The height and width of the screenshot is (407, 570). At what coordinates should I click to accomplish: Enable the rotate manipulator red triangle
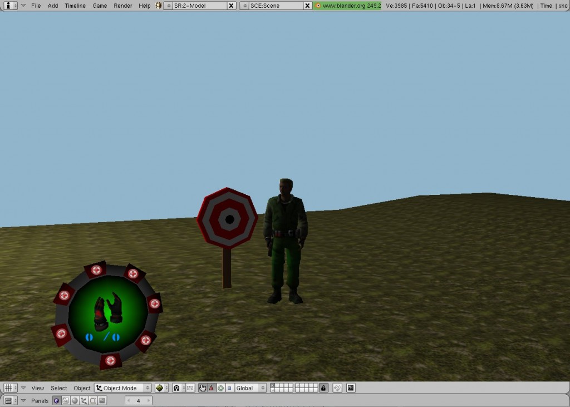pyautogui.click(x=212, y=388)
